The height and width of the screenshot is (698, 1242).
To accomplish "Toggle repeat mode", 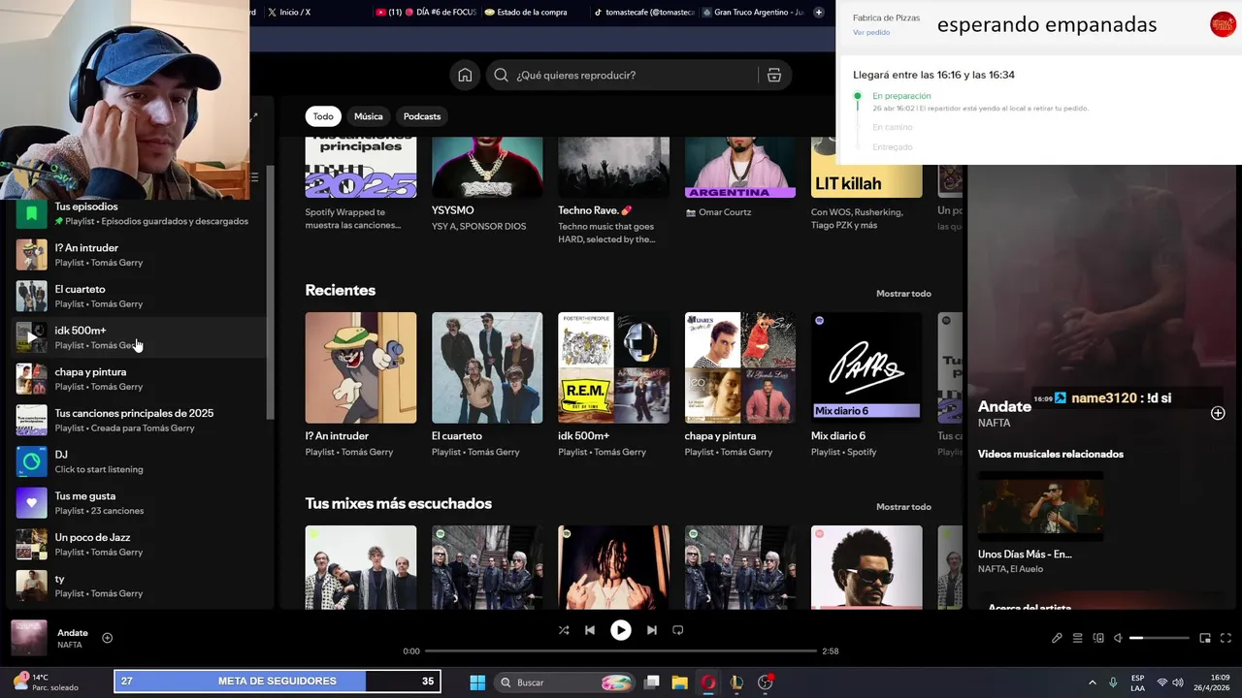I will [x=678, y=630].
